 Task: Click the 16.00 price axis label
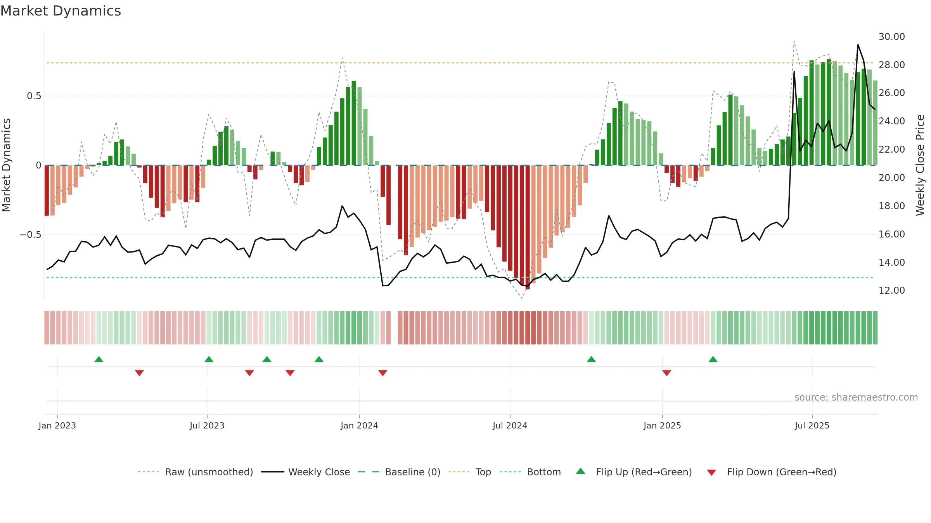point(892,234)
